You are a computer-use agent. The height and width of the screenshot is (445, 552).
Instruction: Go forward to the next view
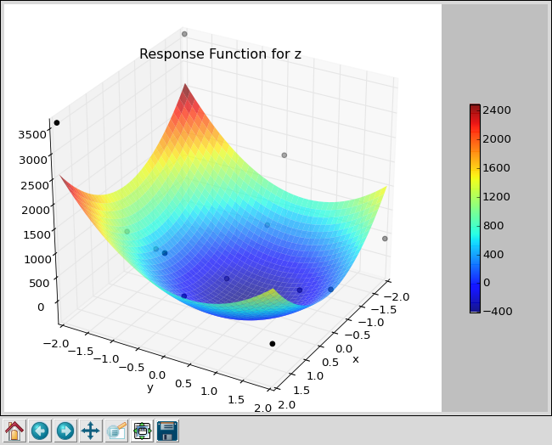coord(65,431)
